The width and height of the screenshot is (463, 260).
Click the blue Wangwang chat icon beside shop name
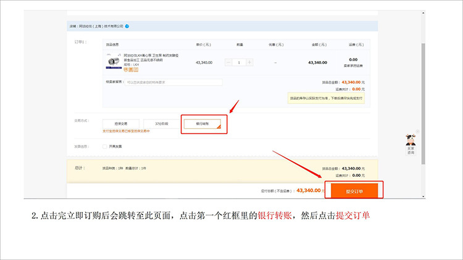pyautogui.click(x=127, y=26)
